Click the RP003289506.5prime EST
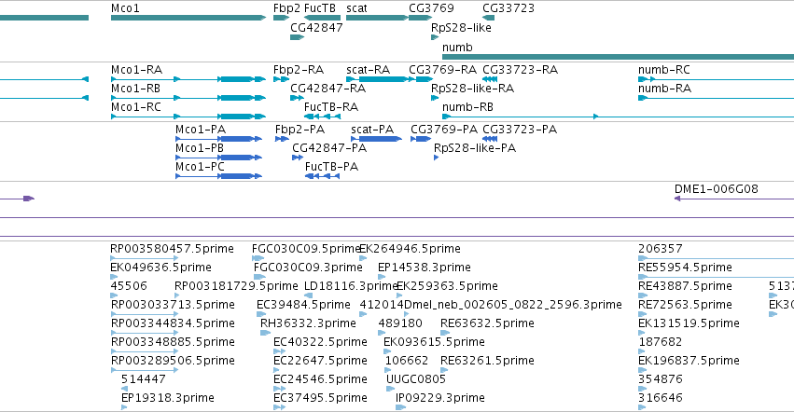Viewport: 794px width, 412px height. [173, 361]
